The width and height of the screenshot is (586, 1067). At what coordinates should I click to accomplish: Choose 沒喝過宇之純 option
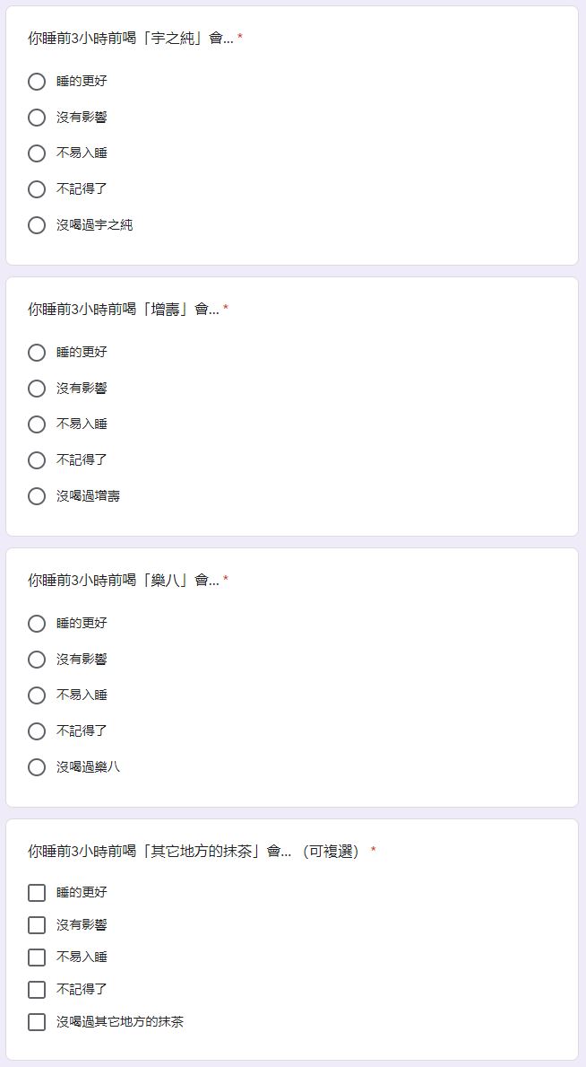tap(37, 225)
